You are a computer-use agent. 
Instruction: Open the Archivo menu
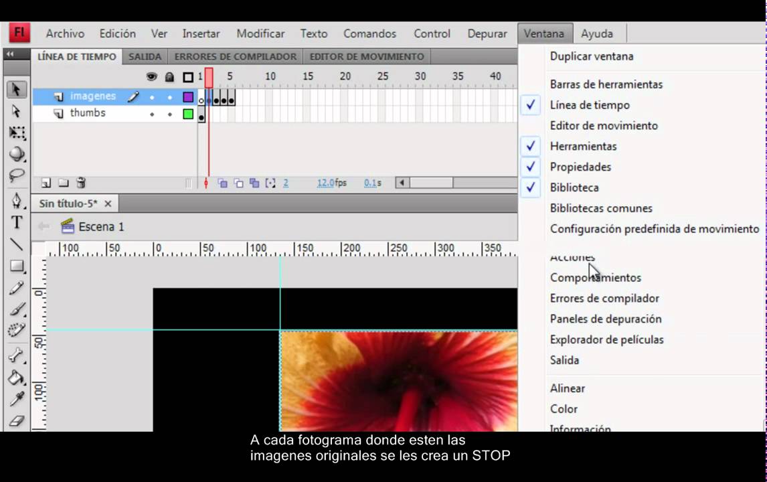tap(65, 33)
